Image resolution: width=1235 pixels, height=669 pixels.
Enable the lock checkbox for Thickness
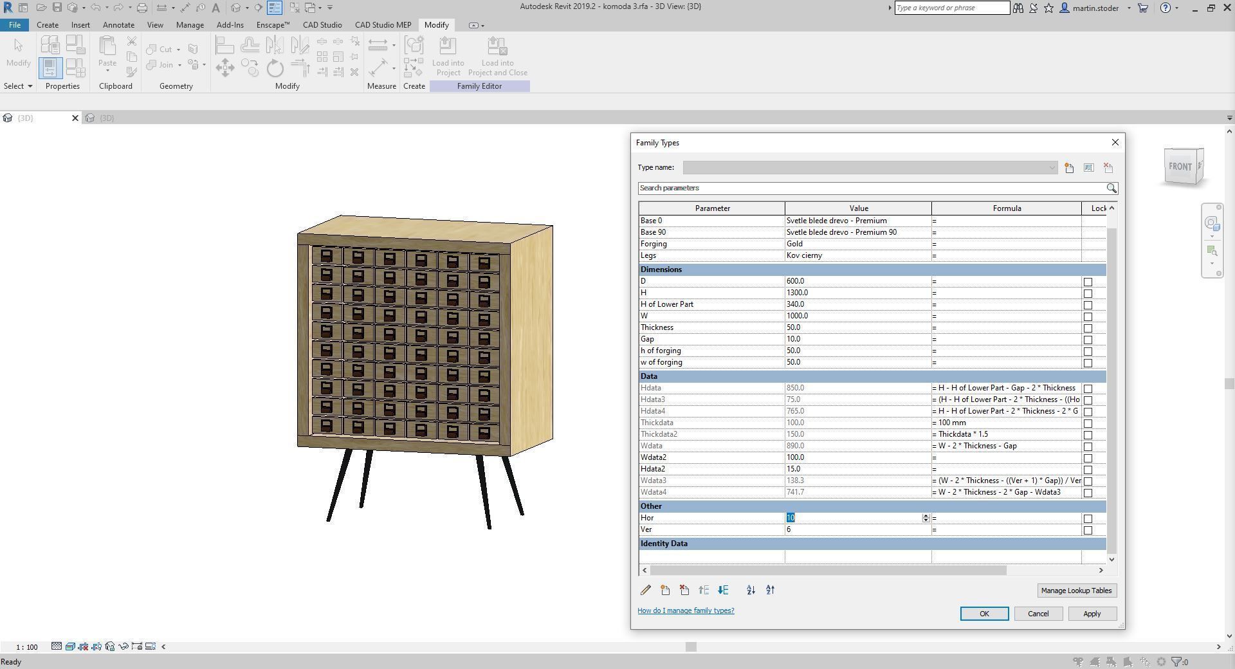[x=1088, y=328]
